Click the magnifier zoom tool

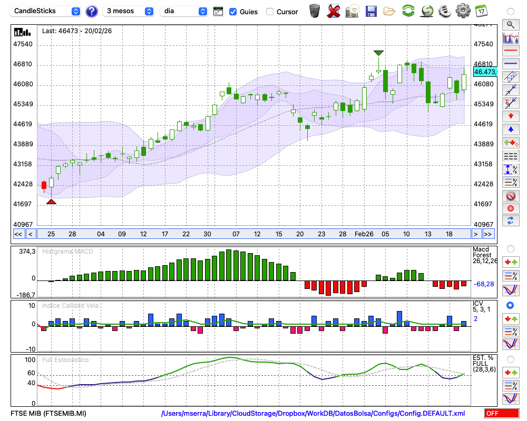click(510, 24)
